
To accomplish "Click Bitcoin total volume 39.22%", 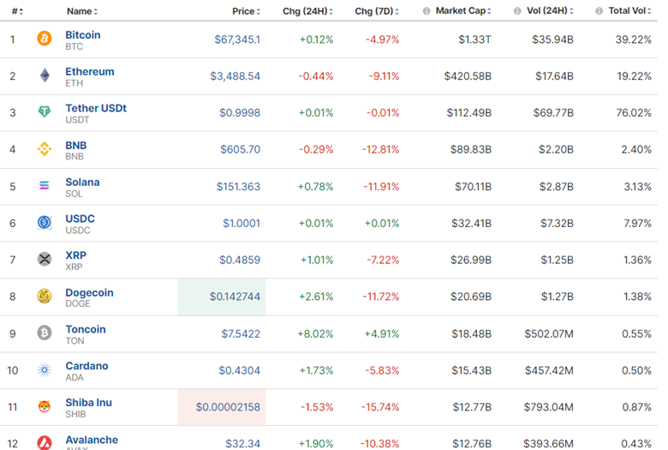I will (x=634, y=39).
